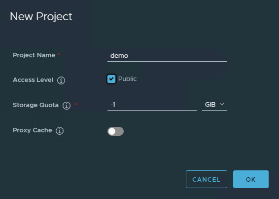The width and height of the screenshot is (279, 199).
Task: Click the Access Level info icon
Action: click(61, 80)
